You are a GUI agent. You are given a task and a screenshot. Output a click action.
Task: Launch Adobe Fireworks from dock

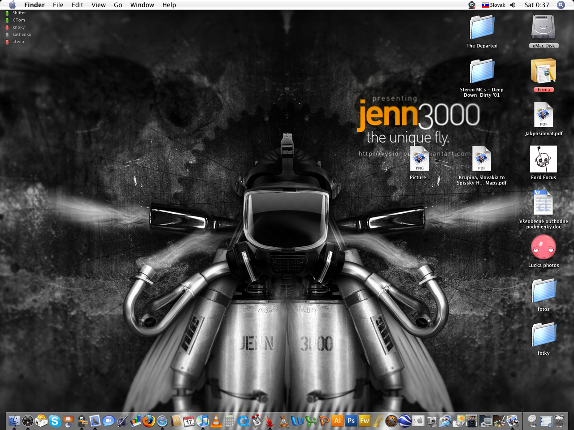coord(365,421)
